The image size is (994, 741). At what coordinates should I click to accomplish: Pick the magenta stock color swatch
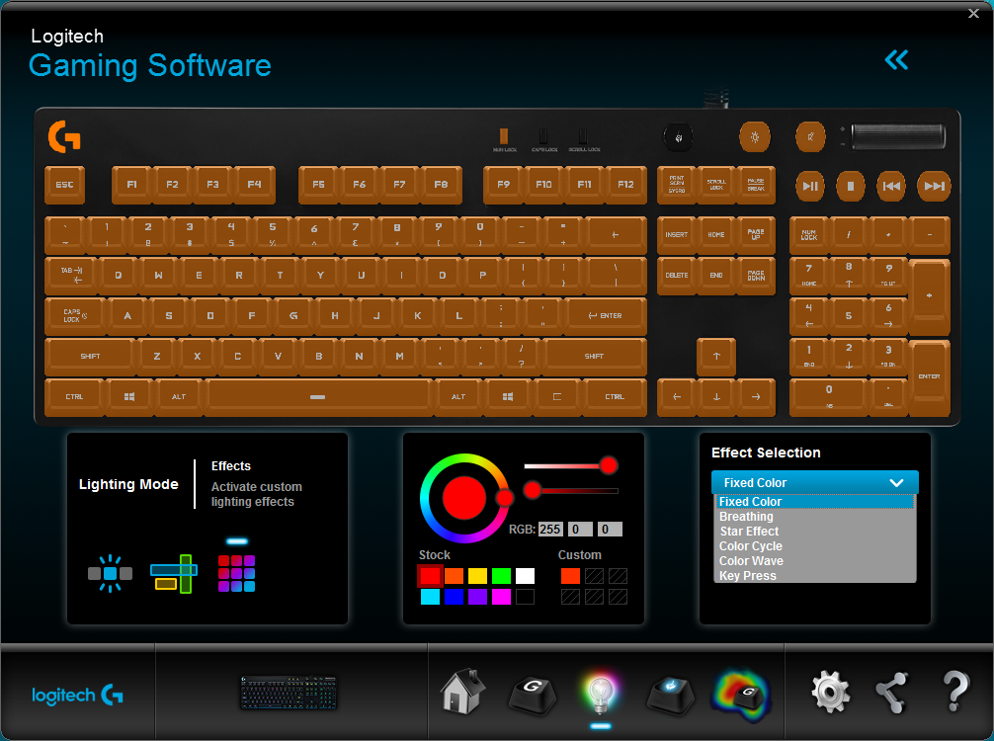[x=501, y=597]
